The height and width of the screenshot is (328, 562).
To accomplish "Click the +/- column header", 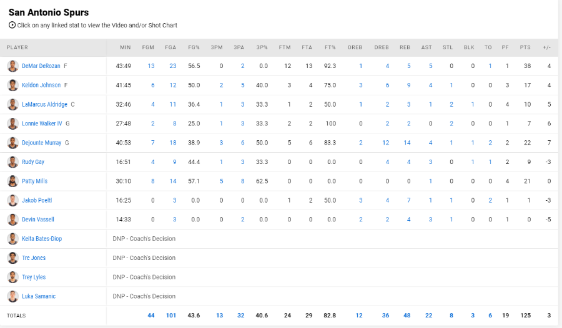I will point(546,47).
